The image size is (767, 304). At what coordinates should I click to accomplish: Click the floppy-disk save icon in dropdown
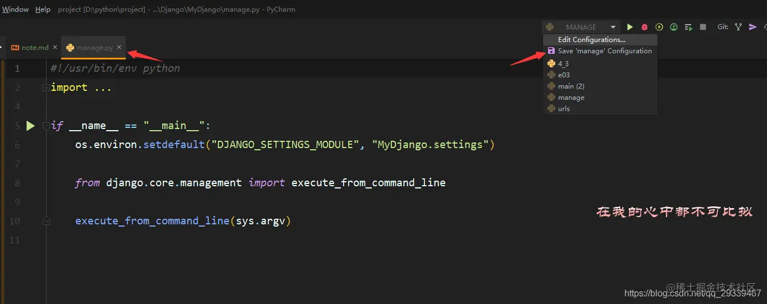pyautogui.click(x=551, y=51)
